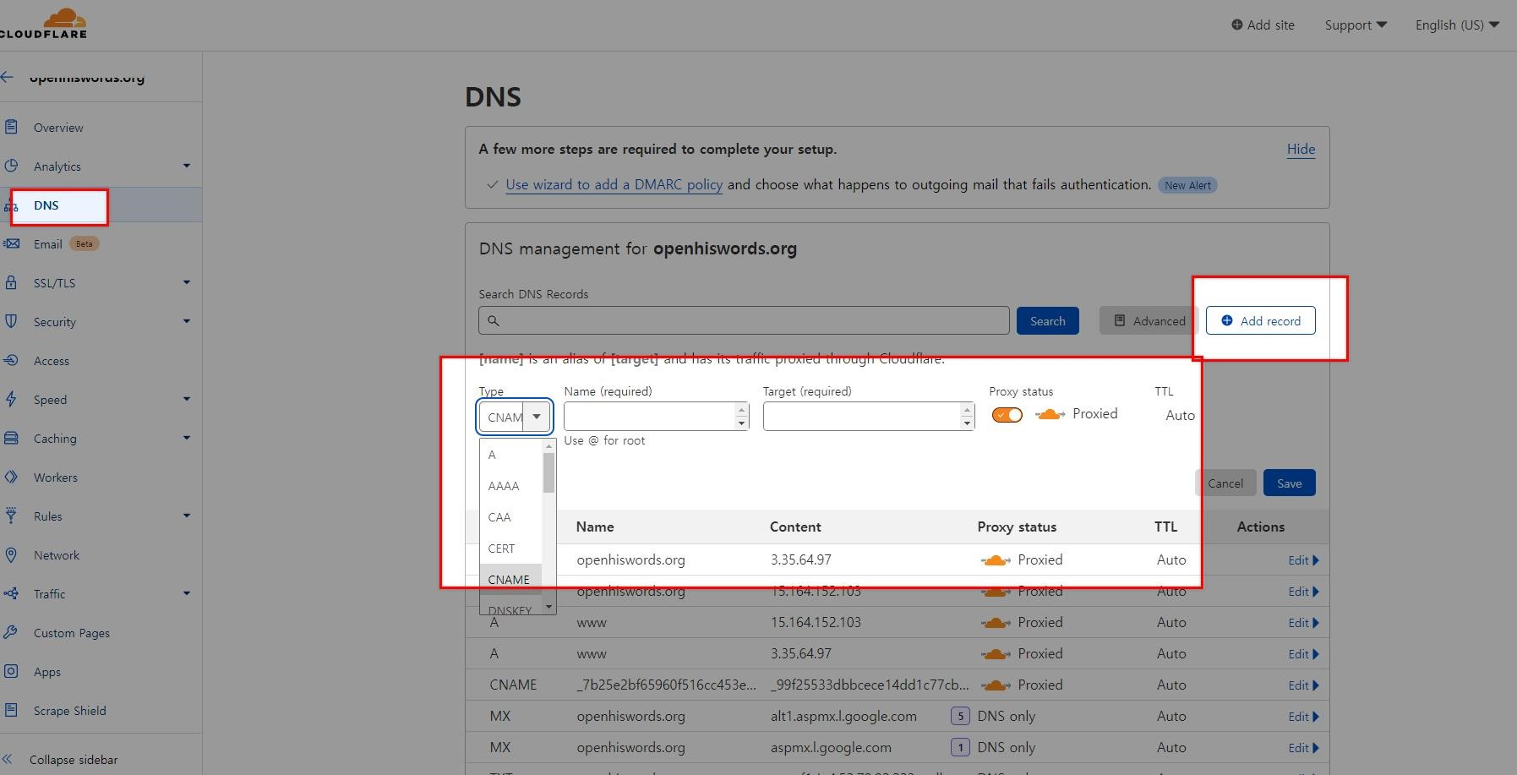Screen dimensions: 1517x775
Task: Click the priority 1 badge on aspmx.l.google.com row
Action: (959, 748)
